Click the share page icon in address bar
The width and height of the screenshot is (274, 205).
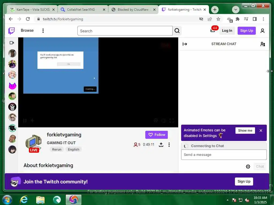pos(210,19)
